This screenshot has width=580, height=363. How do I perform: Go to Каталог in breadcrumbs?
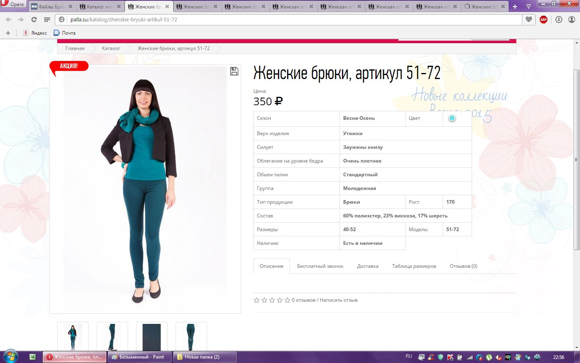click(x=111, y=48)
